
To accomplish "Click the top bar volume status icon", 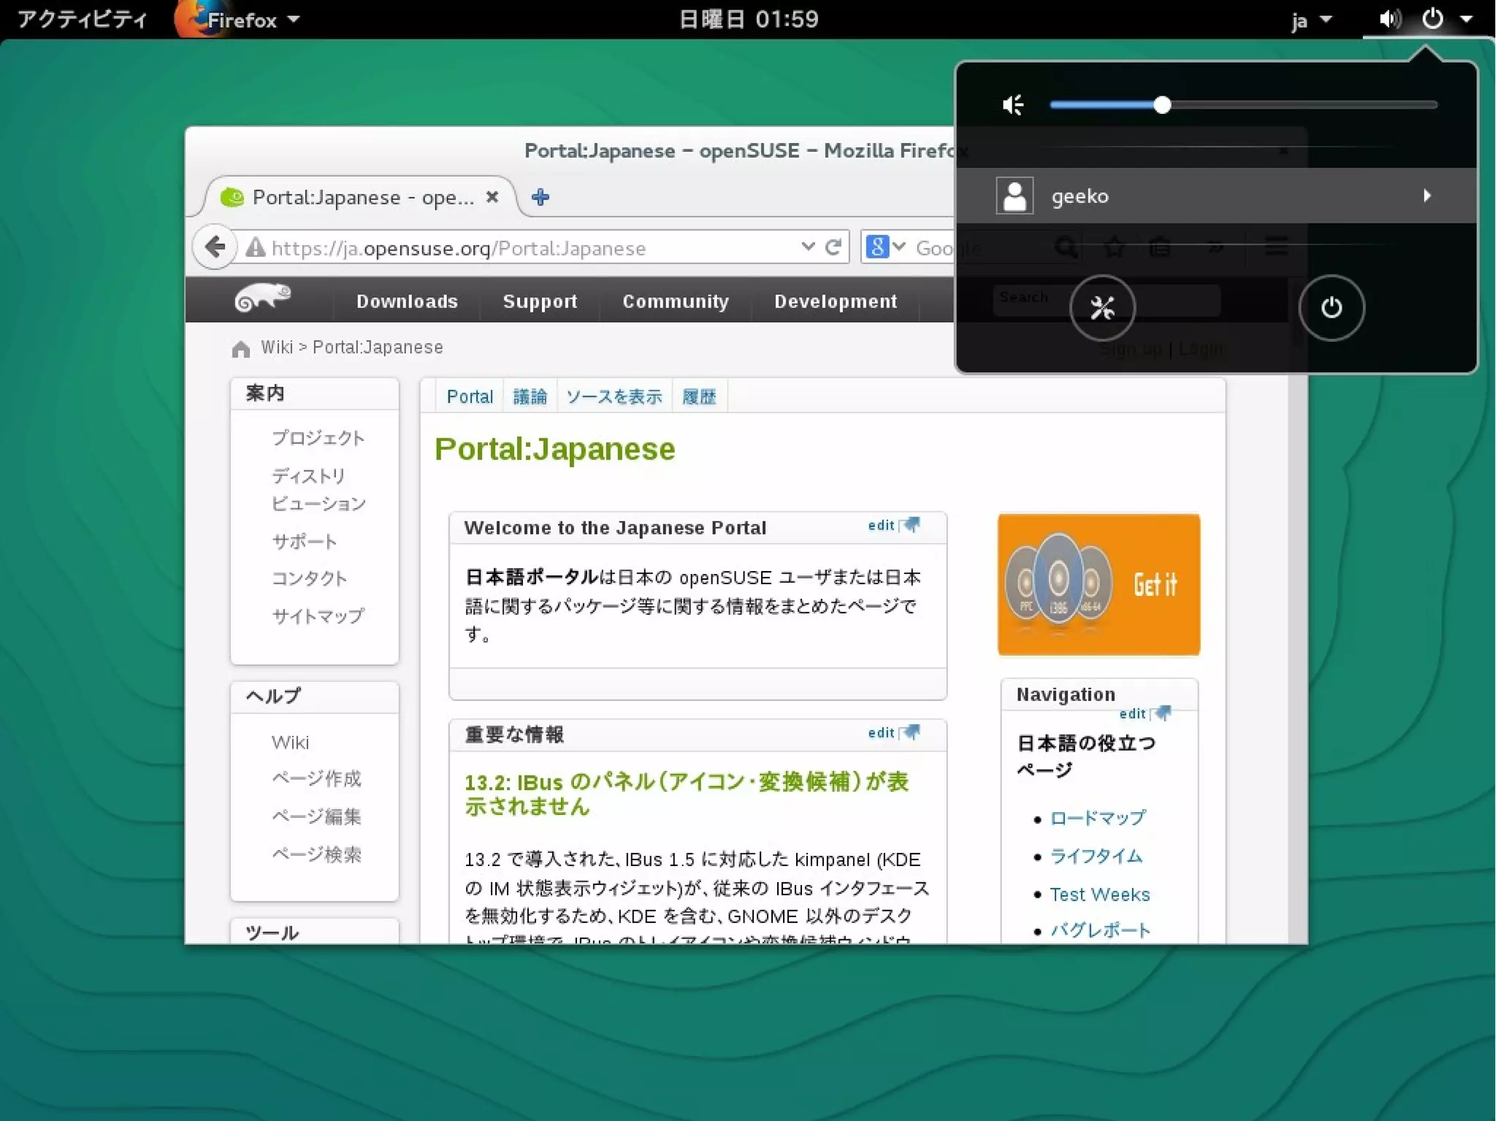I will [x=1389, y=19].
